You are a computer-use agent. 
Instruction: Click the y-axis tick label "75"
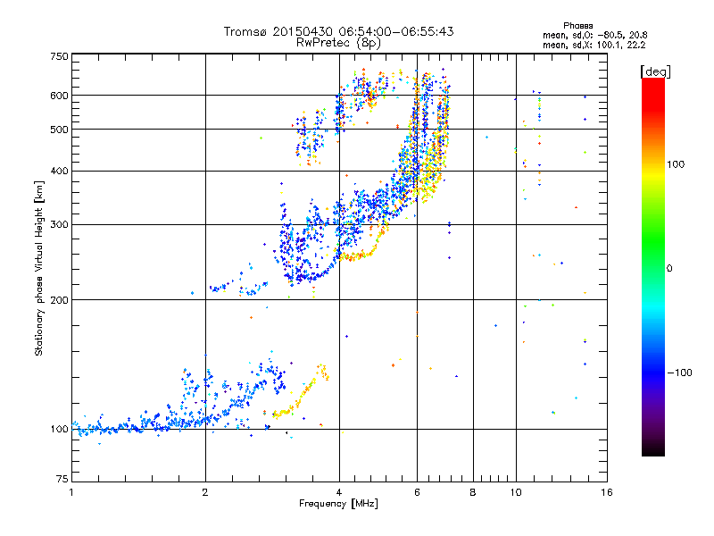click(x=62, y=479)
